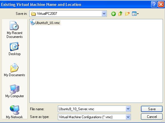This screenshot has height=123, width=165.
Task: Expand the File name dropdown arrow
Action: (128, 109)
